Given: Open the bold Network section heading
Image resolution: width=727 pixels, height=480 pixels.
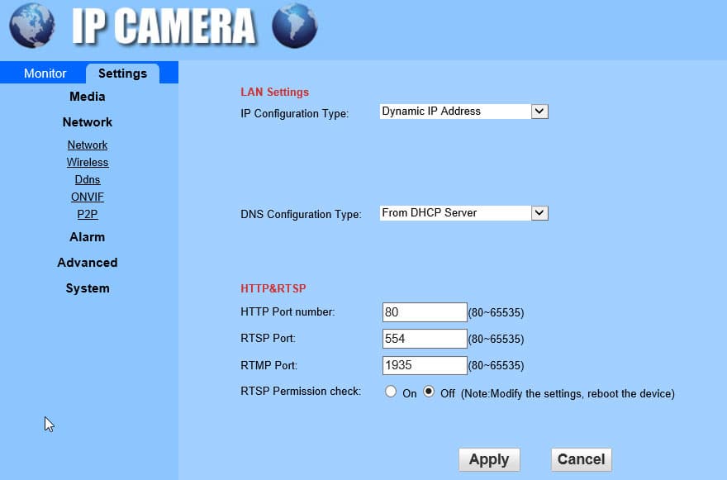Looking at the screenshot, I should (88, 122).
